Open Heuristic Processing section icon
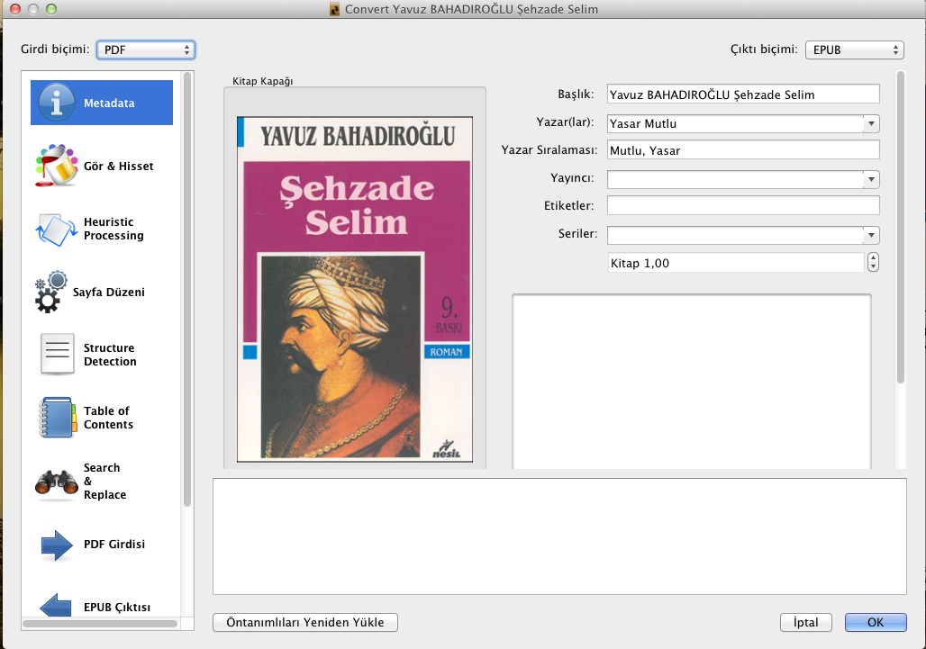This screenshot has height=649, width=926. 57,229
